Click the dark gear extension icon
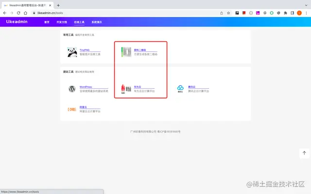This screenshot has height=194, width=311. tap(278, 13)
